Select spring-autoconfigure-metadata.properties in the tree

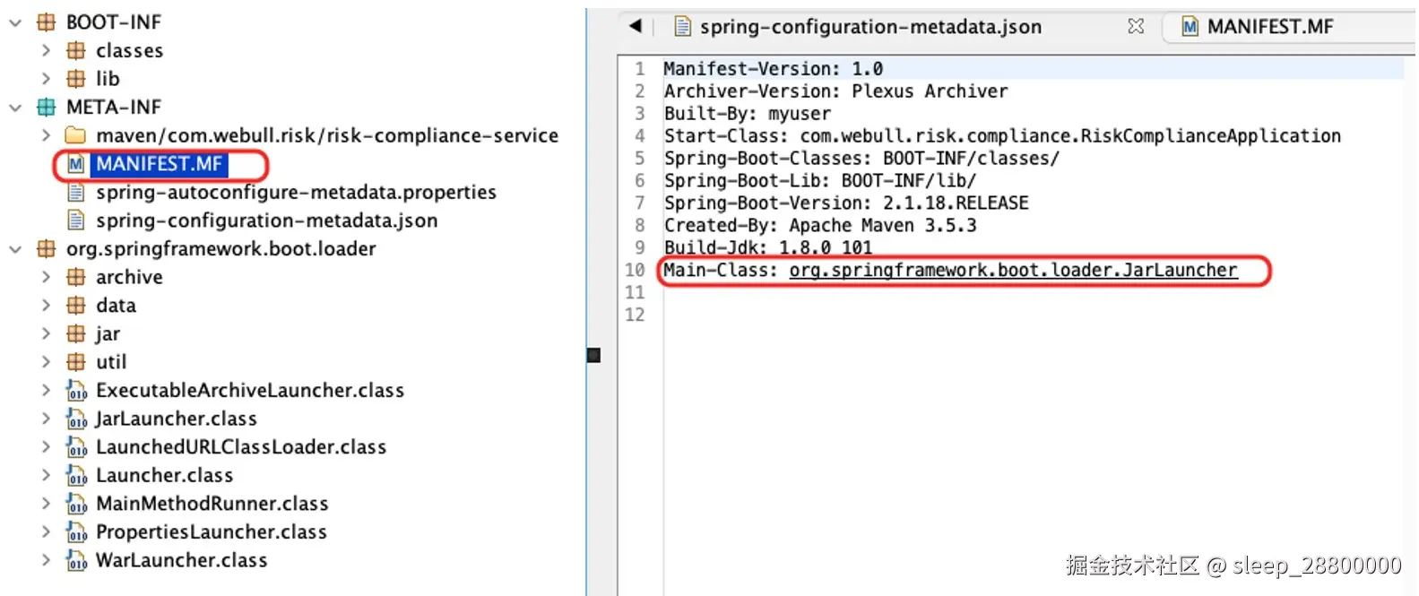296,192
